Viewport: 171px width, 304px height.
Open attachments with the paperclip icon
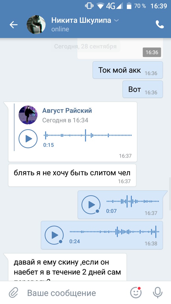click(x=14, y=292)
